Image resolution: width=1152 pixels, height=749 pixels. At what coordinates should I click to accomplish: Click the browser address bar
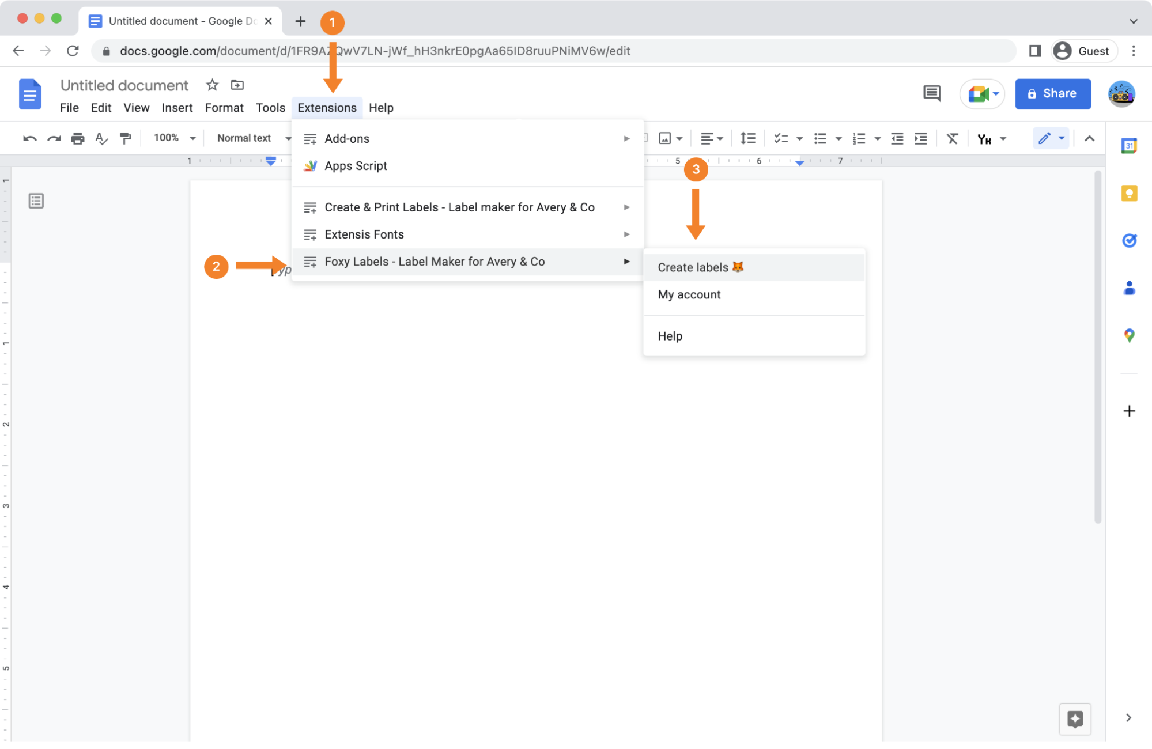pyautogui.click(x=553, y=51)
